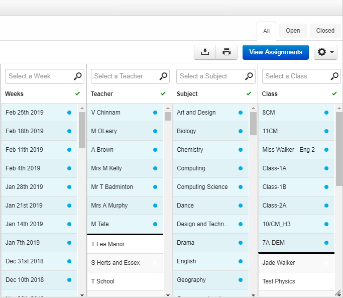This screenshot has height=298, width=343.
Task: Select the Computing subject row (not Computing Science)
Action: tap(210, 168)
